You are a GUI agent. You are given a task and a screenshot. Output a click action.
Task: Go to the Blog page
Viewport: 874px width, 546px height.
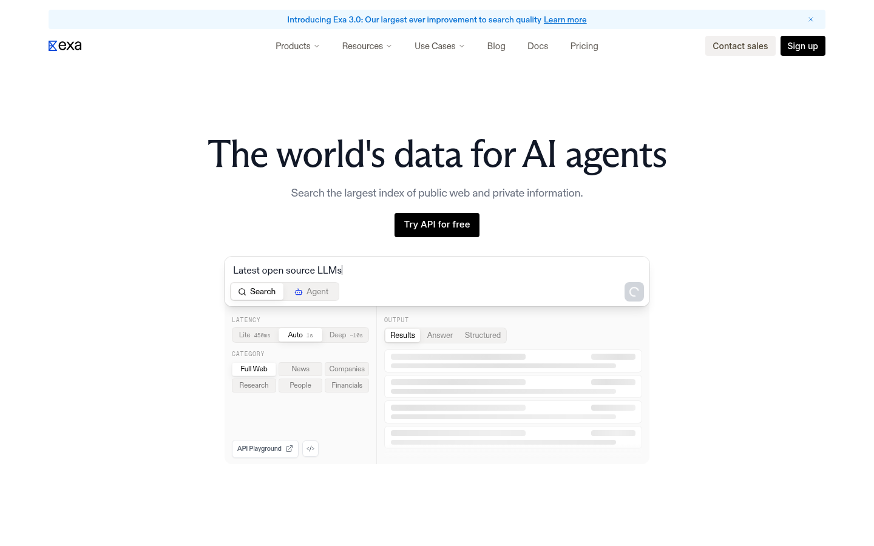496,46
